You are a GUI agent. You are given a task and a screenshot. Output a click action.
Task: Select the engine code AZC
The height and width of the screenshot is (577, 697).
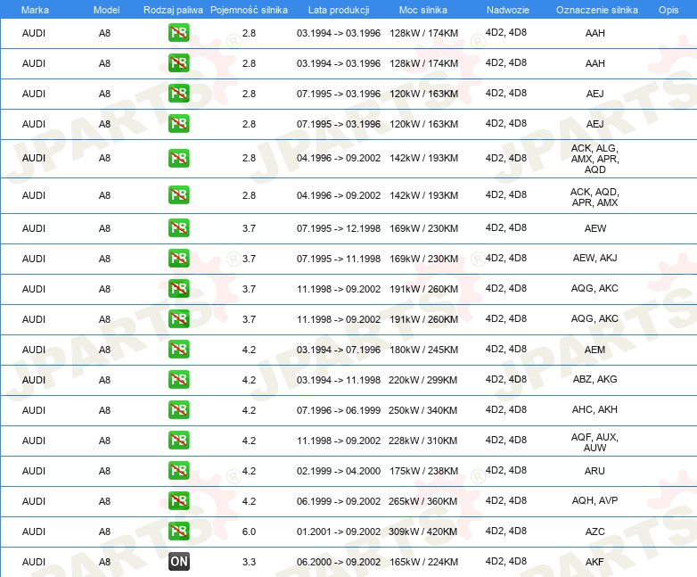[x=594, y=532]
